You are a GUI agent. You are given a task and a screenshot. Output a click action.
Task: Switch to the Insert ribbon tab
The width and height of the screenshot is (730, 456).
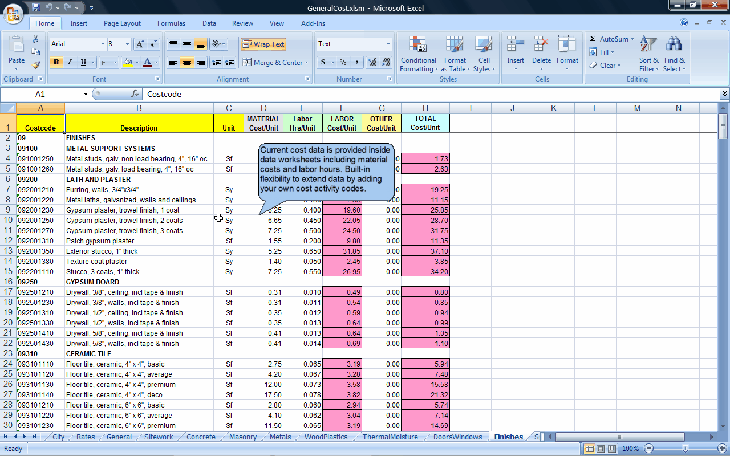tap(79, 23)
